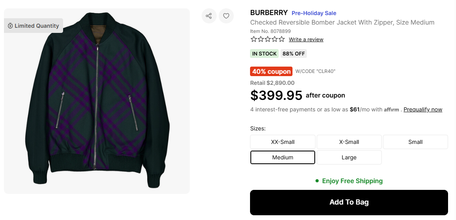Open the Write a review link
Screen dimensions: 456x220
[x=306, y=40]
